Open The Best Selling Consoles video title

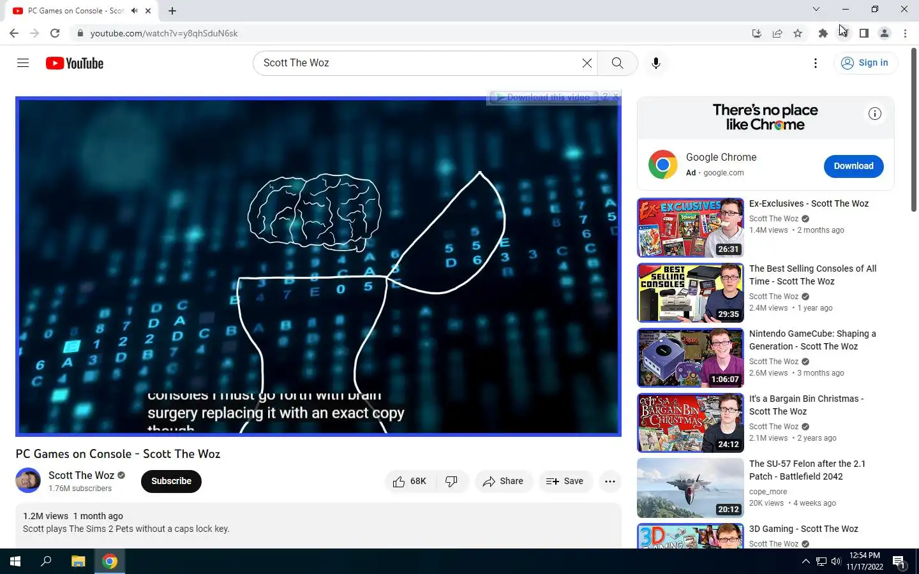(812, 275)
